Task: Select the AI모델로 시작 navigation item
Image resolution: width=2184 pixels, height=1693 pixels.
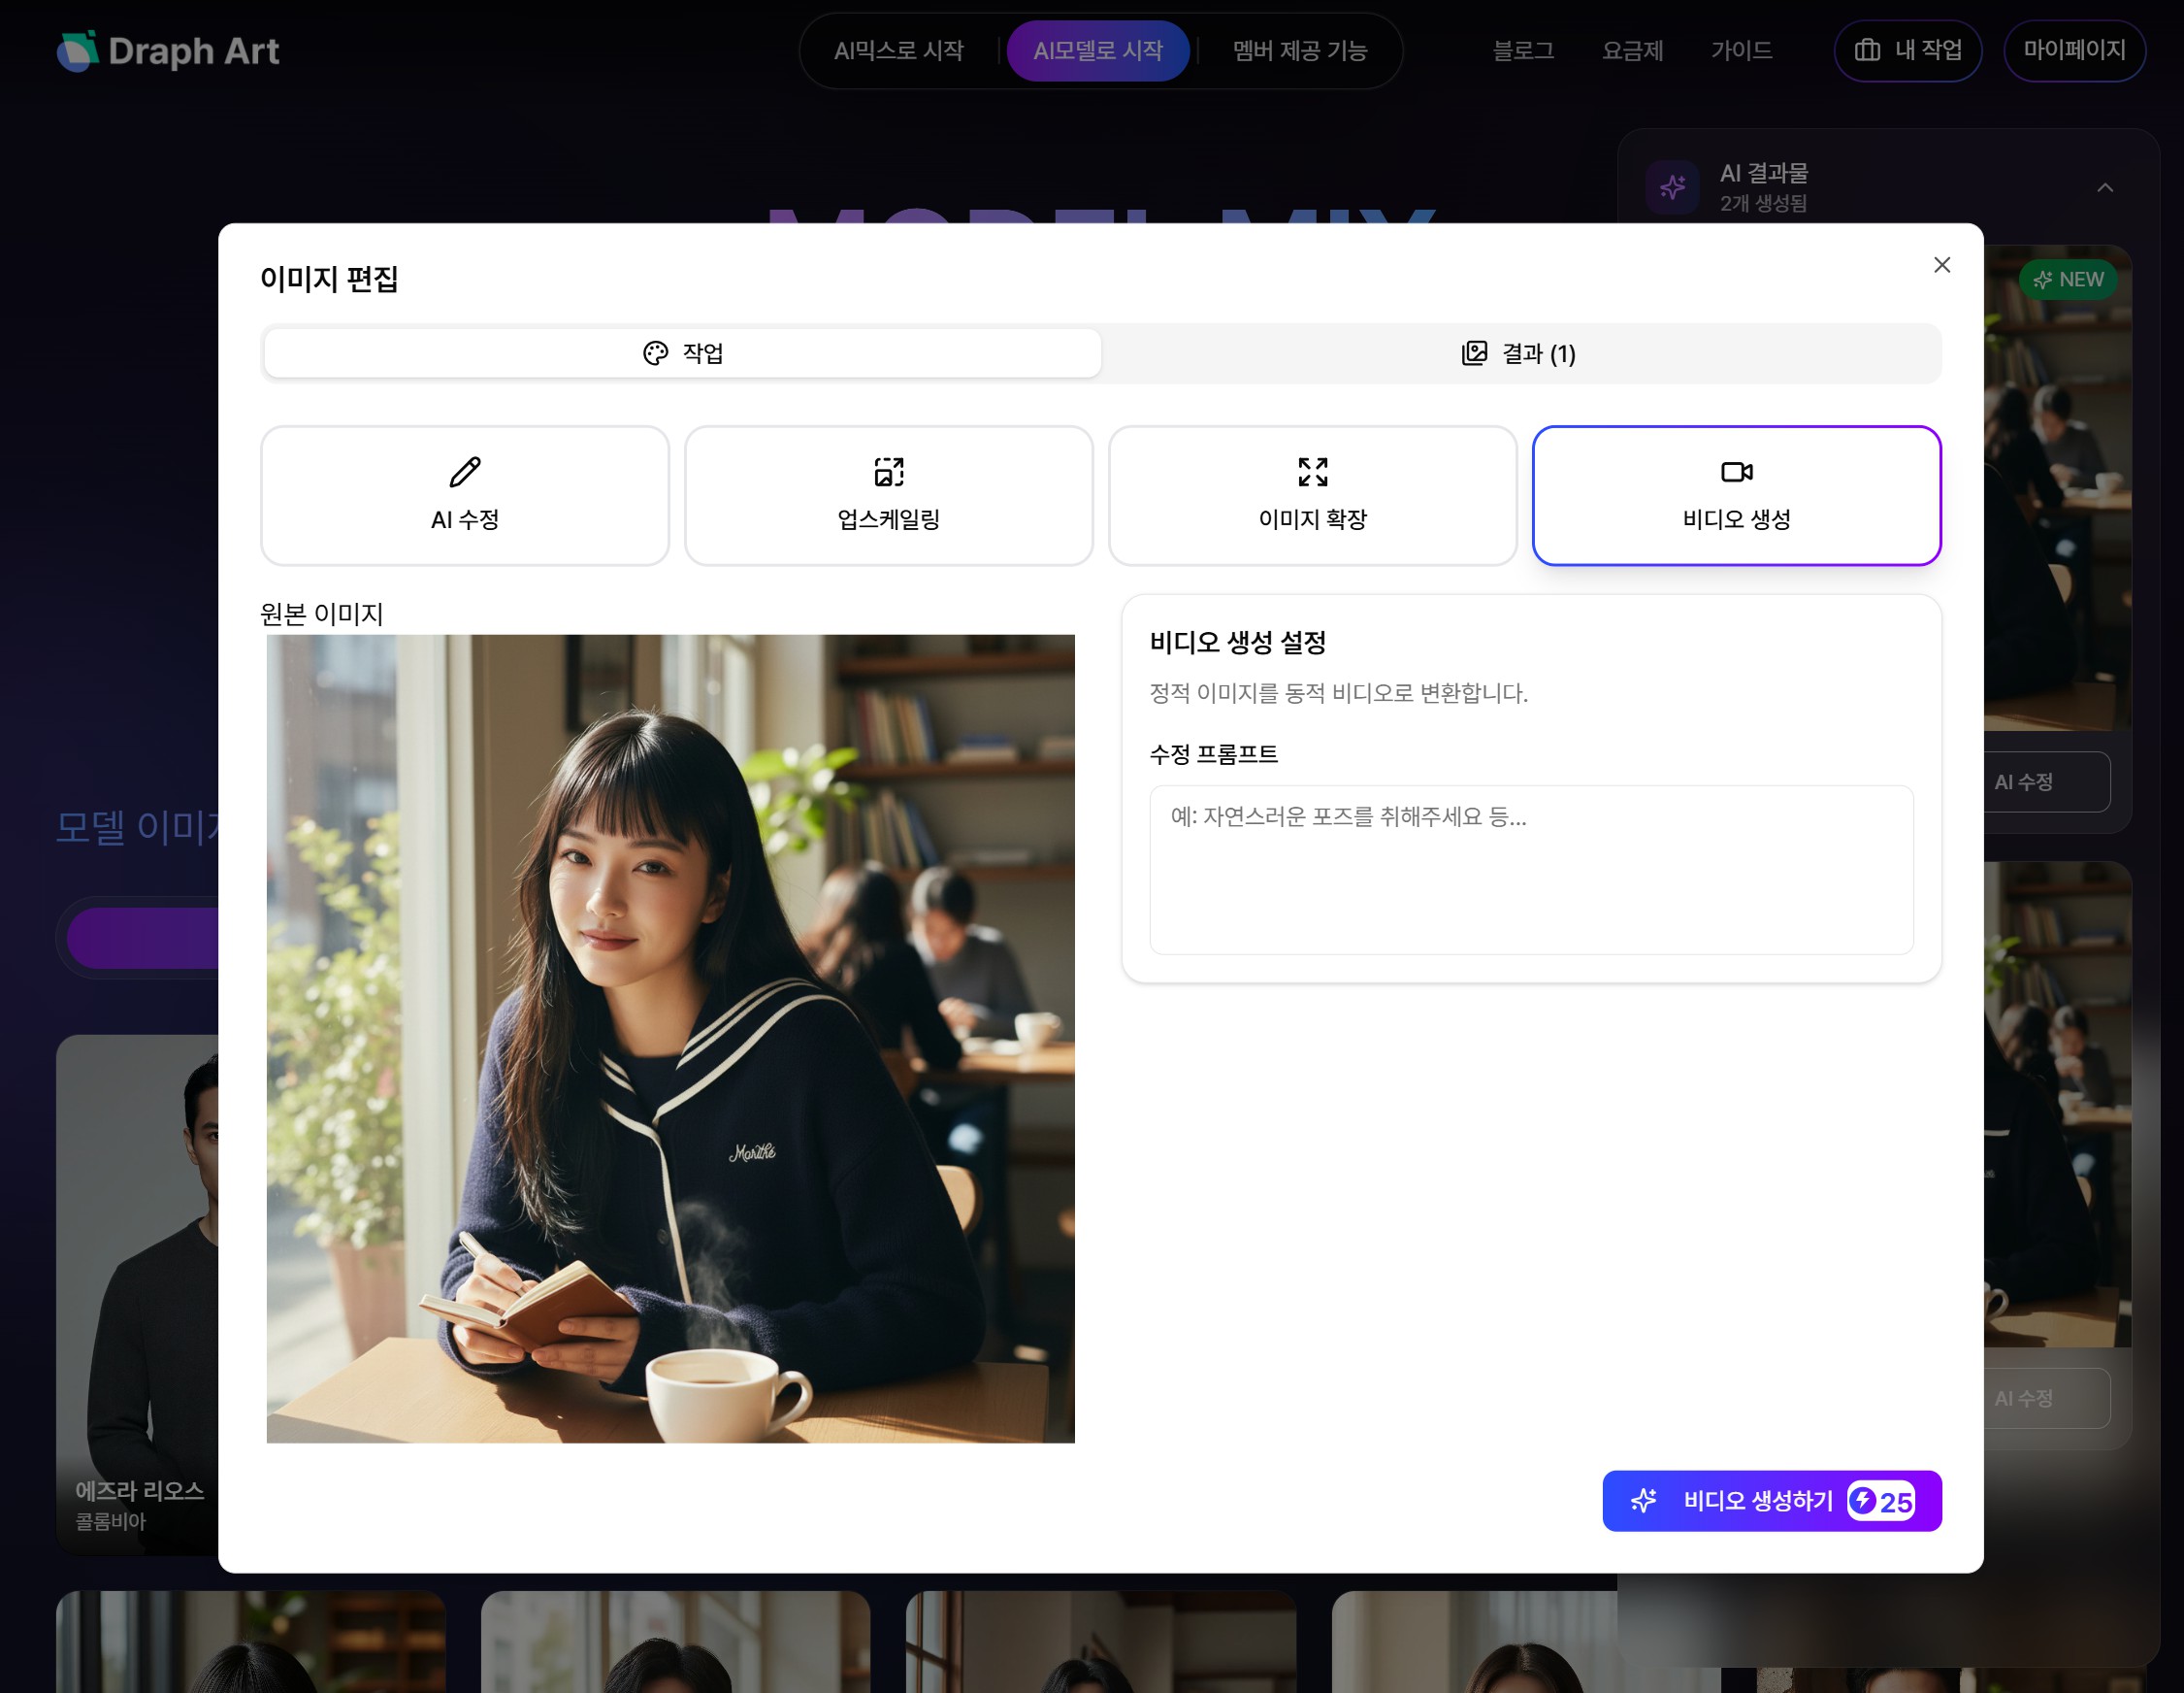Action: [x=1098, y=50]
